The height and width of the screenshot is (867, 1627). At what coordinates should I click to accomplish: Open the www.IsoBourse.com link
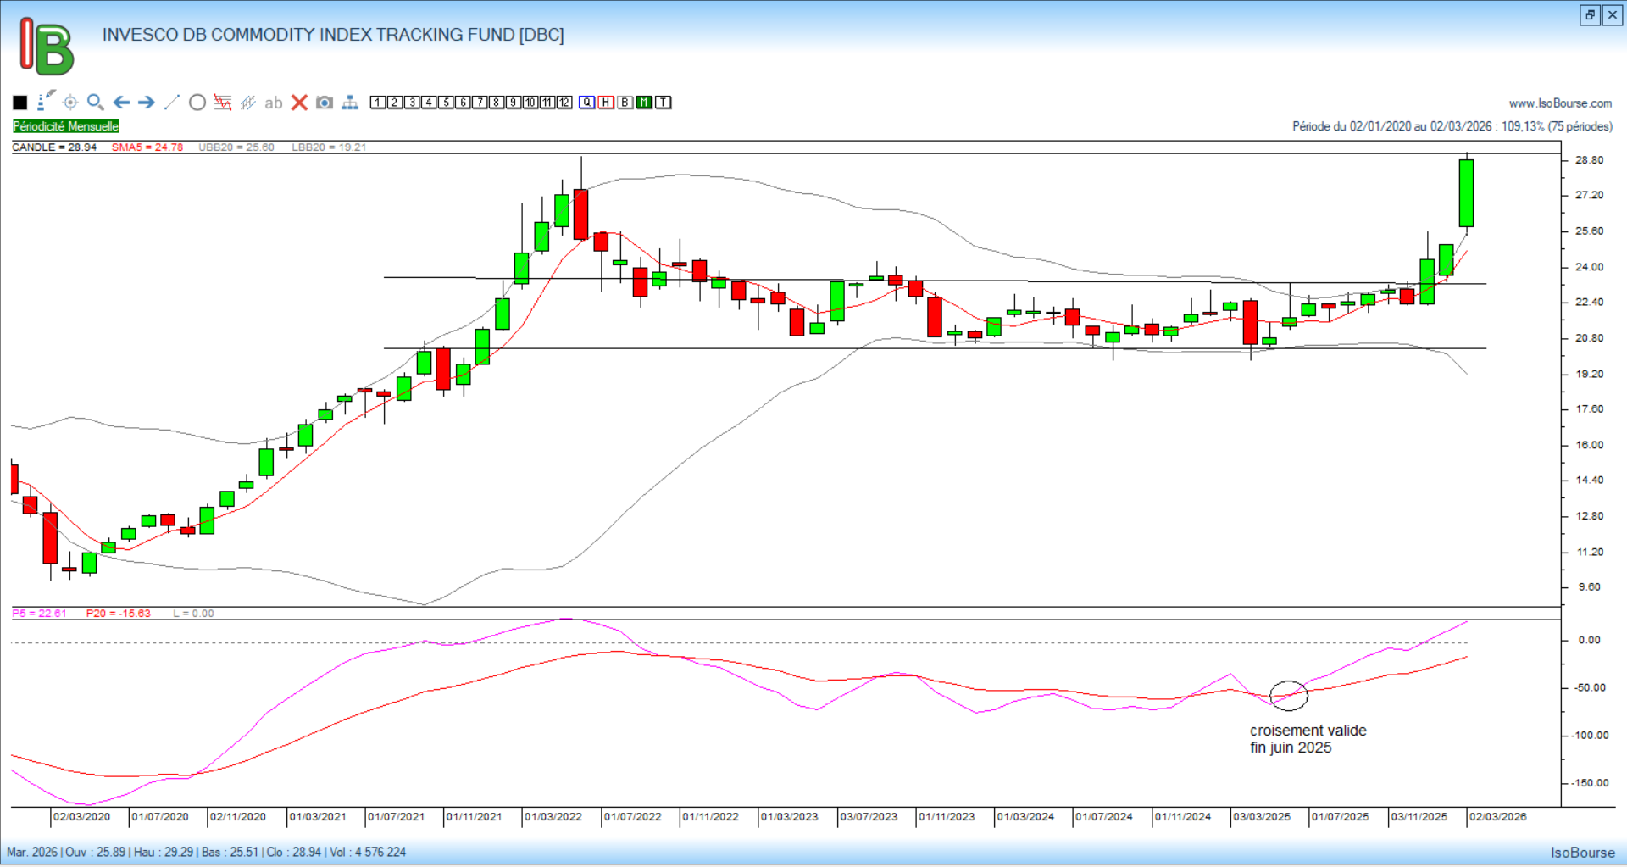(x=1560, y=103)
